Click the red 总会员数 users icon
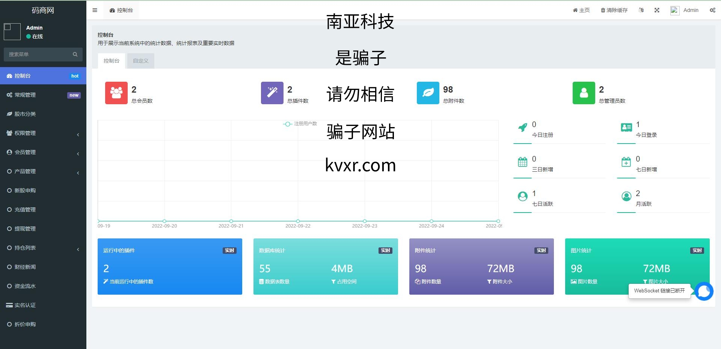 click(x=116, y=93)
